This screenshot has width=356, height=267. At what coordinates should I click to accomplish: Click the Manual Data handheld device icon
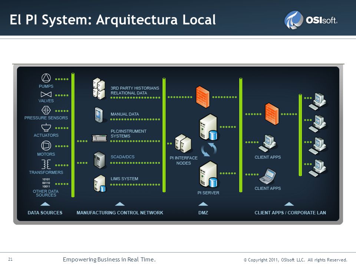click(x=99, y=115)
